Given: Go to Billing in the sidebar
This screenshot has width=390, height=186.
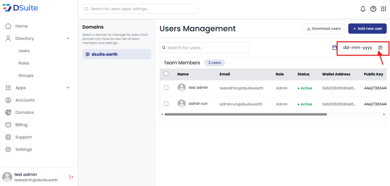Looking at the screenshot, I should pos(21,125).
